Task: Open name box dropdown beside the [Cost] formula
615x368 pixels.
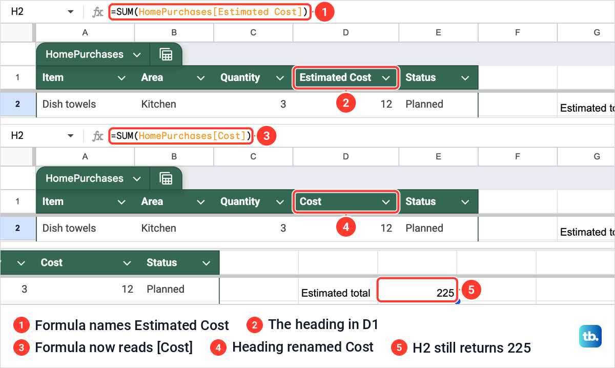Action: 71,136
